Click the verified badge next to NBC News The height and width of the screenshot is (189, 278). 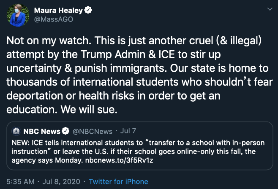tap(66, 130)
